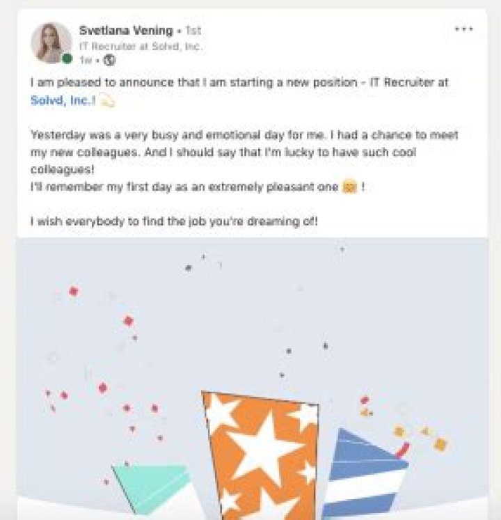Viewport: 501px width, 520px height.
Task: Click the sparkle emoji after Solvd, Inc.
Action: [107, 101]
